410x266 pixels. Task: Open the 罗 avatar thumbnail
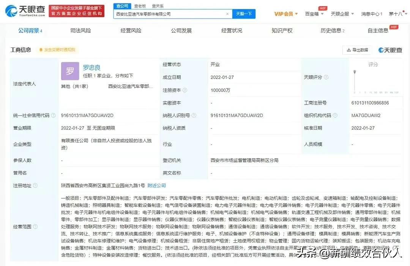coord(70,71)
